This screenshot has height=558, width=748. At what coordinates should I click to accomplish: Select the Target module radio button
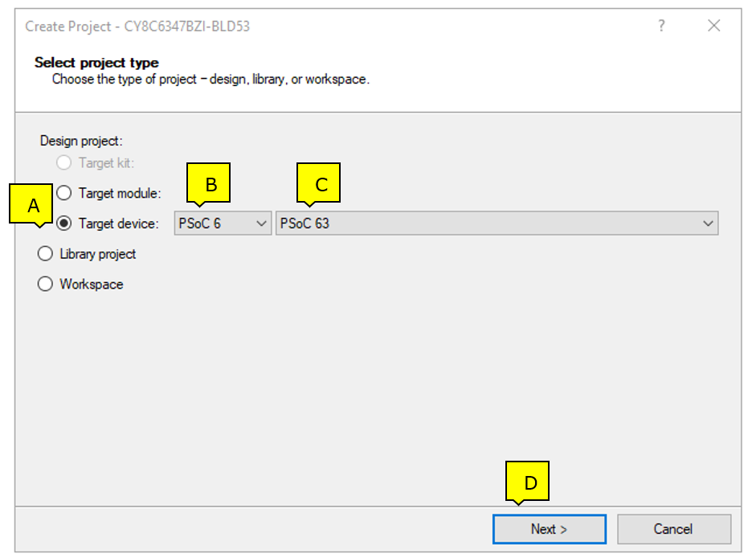coord(64,193)
